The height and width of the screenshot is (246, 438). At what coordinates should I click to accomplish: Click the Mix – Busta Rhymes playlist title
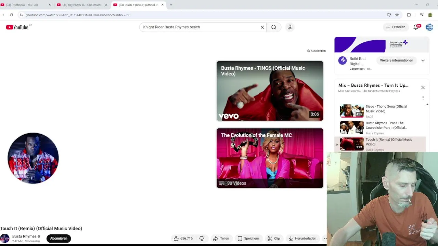click(373, 85)
